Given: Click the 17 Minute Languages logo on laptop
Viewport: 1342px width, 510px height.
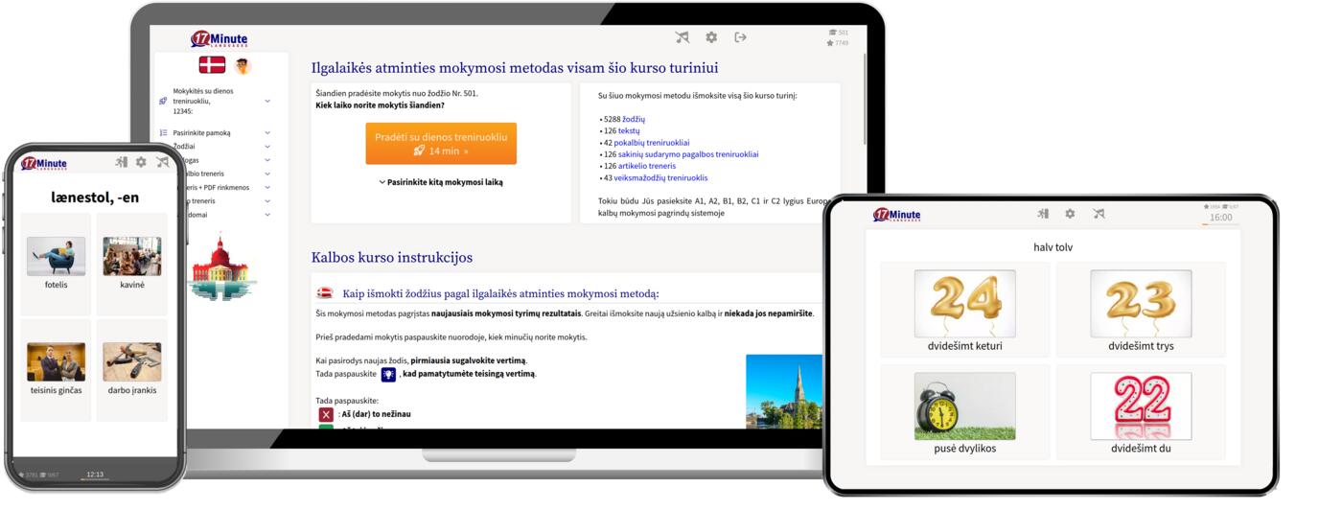Looking at the screenshot, I should 219,39.
